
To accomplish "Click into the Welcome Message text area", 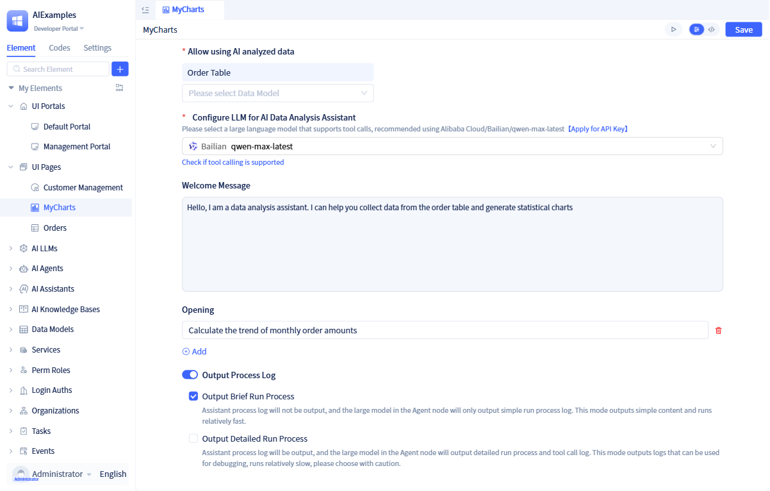I will pyautogui.click(x=452, y=244).
